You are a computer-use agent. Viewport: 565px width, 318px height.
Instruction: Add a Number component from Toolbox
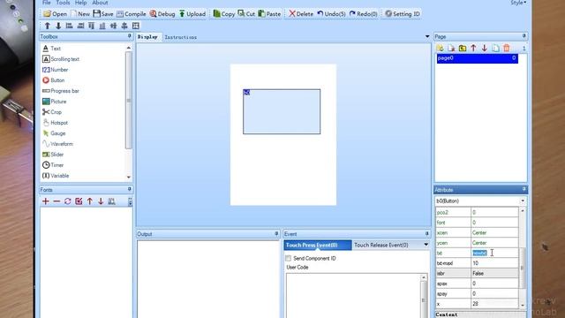coord(55,70)
